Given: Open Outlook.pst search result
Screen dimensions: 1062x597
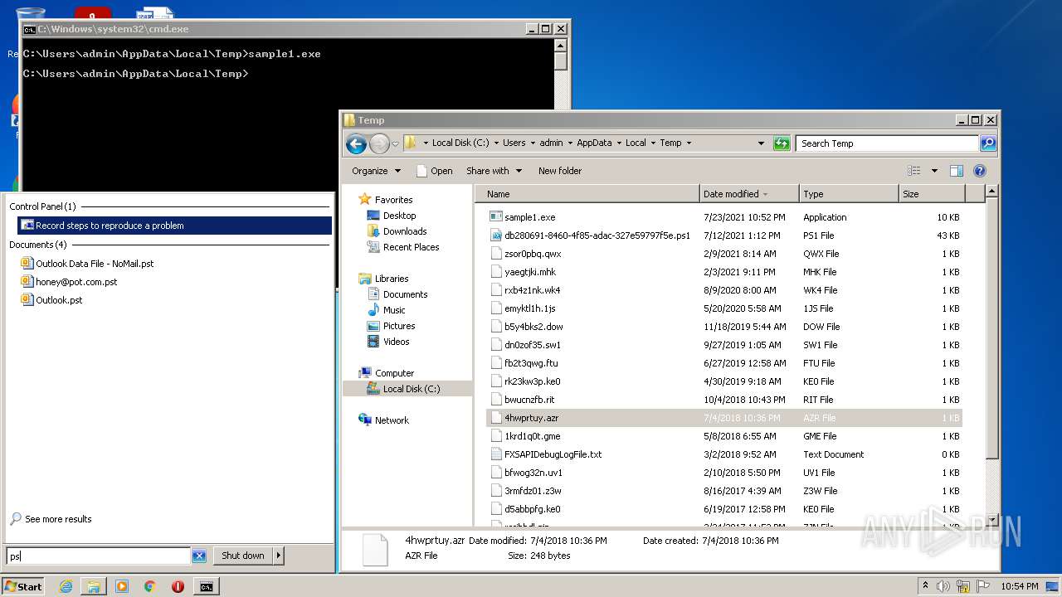Looking at the screenshot, I should 59,300.
